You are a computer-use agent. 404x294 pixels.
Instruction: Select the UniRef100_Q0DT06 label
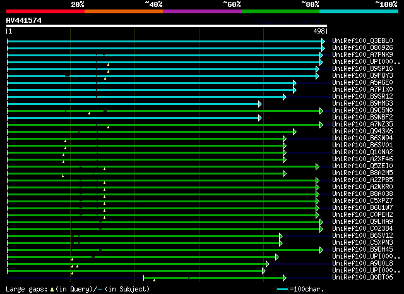pos(362,278)
